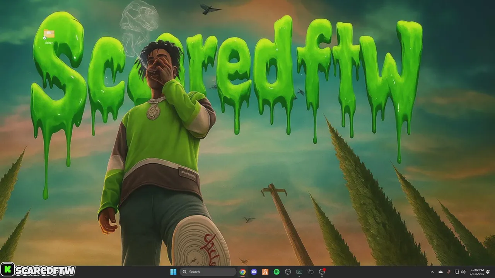Click the microphone tray icon

click(449, 272)
